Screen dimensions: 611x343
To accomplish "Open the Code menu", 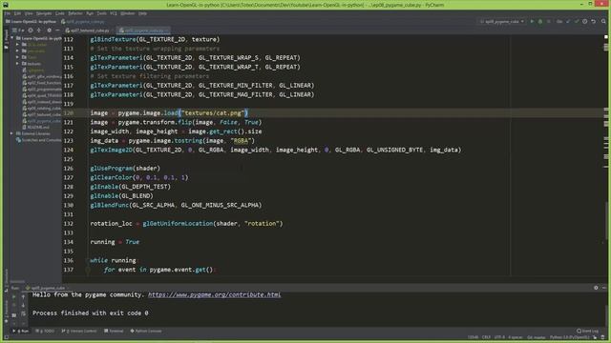I will pos(59,13).
